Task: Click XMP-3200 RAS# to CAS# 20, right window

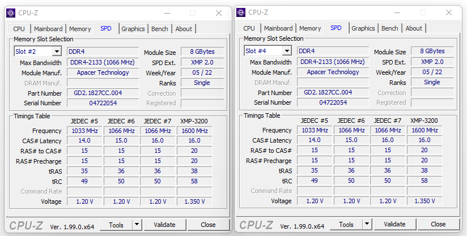Action: (424, 150)
